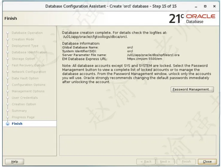
Task: Select the Finish step in sidebar
Action: (x=17, y=124)
